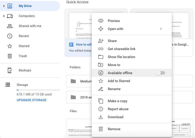Screen dimensions: 195x138
Task: Open Backups label in sidebar
Action: coord(25,70)
